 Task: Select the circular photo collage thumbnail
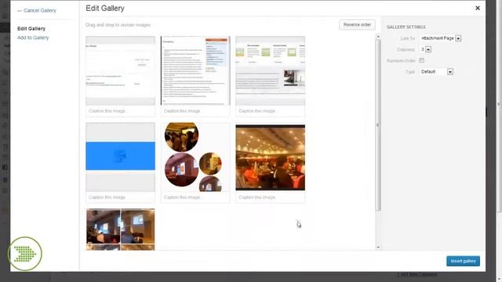pos(195,157)
